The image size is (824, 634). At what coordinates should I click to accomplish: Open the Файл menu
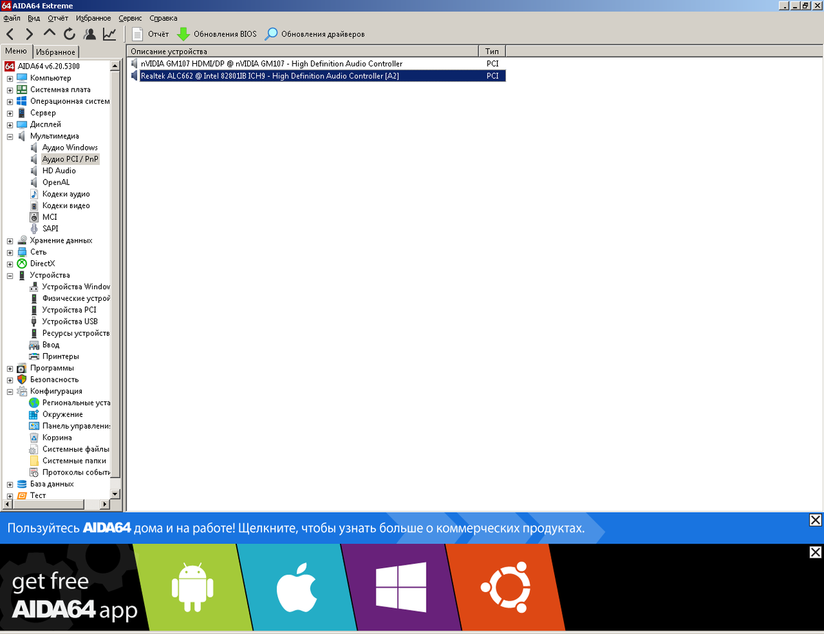(x=12, y=18)
